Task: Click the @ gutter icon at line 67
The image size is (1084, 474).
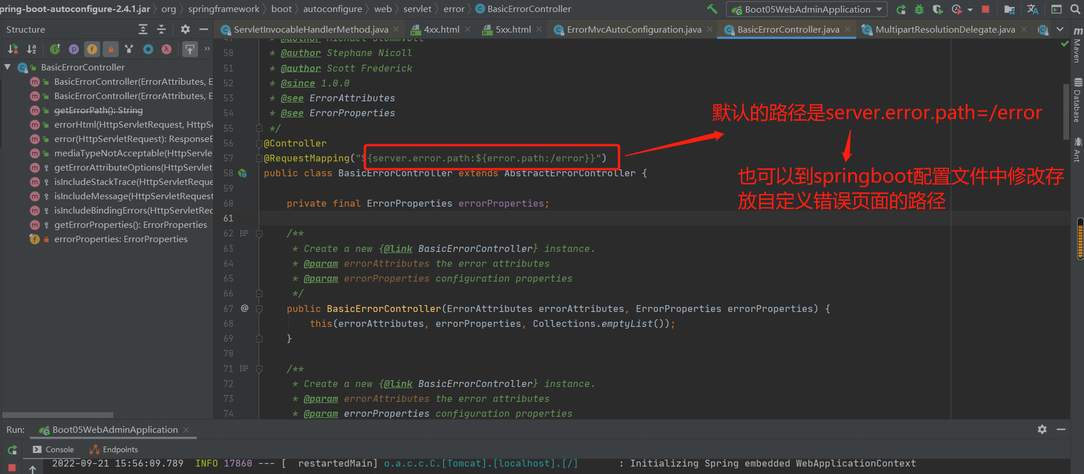Action: pos(244,308)
